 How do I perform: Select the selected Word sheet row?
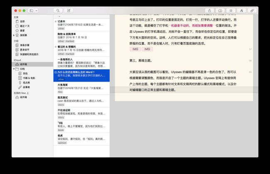tap(81, 75)
